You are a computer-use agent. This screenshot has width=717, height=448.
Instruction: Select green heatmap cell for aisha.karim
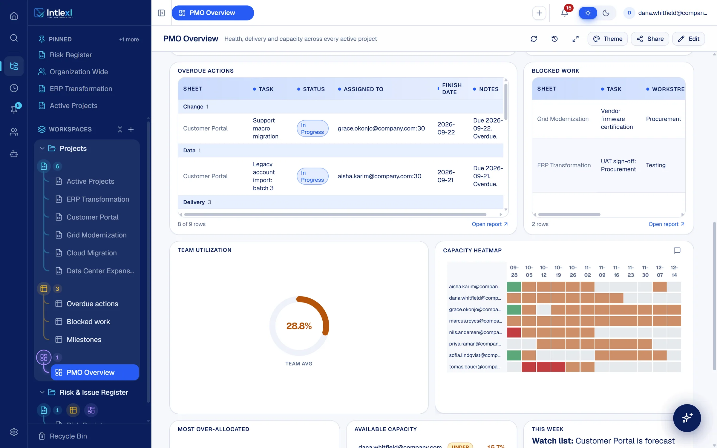(514, 287)
